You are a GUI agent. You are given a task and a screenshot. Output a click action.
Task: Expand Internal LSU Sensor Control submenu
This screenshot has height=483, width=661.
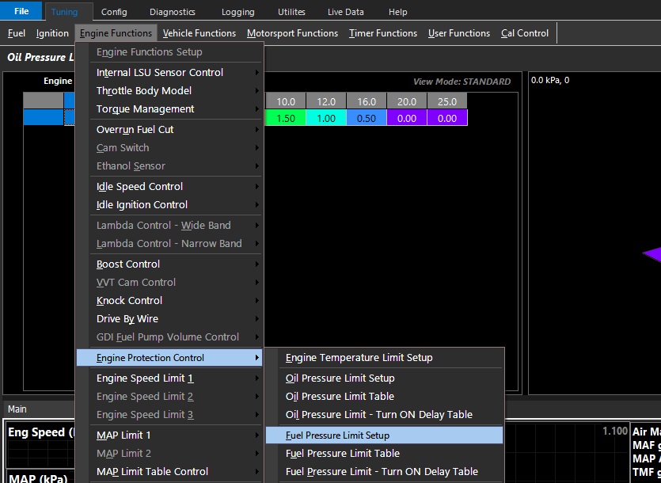(x=169, y=73)
